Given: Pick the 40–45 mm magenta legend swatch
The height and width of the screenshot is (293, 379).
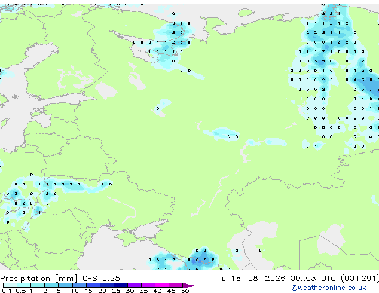Looking at the screenshot, I should (x=162, y=285).
